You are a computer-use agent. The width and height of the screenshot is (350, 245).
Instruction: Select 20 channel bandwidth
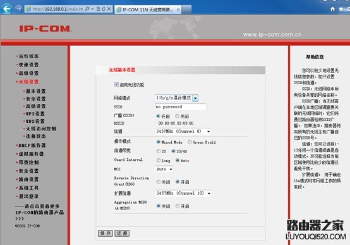coord(159,151)
